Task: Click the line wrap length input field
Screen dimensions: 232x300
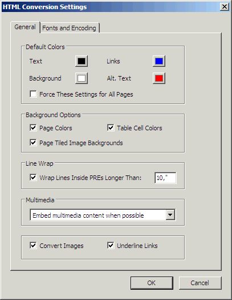Action: 166,178
